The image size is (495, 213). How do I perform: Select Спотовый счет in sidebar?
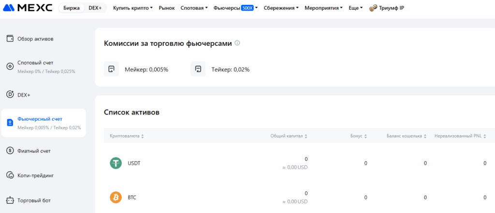click(x=43, y=67)
